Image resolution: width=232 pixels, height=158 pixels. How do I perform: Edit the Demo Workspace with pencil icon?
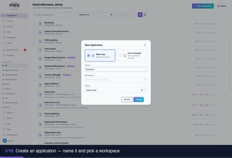coord(22,70)
